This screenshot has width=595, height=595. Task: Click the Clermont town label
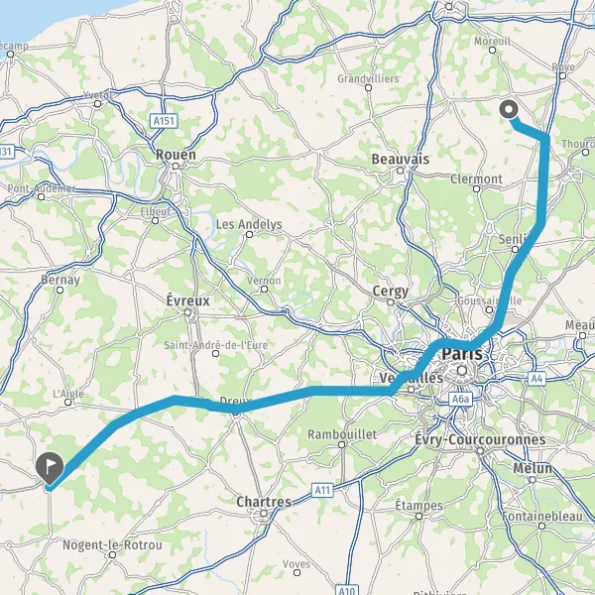point(476,178)
